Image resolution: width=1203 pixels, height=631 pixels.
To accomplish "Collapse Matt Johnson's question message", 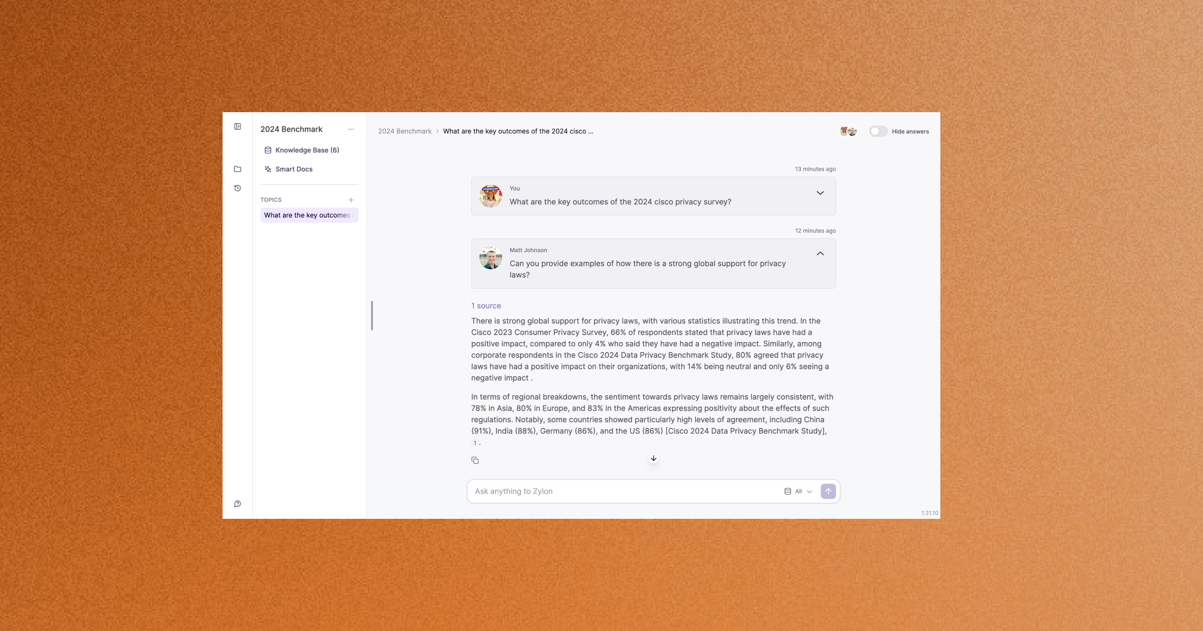I will [x=820, y=253].
